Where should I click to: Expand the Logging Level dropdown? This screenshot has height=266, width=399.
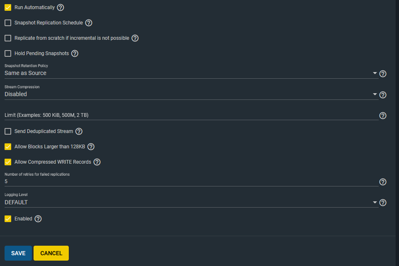191,203
